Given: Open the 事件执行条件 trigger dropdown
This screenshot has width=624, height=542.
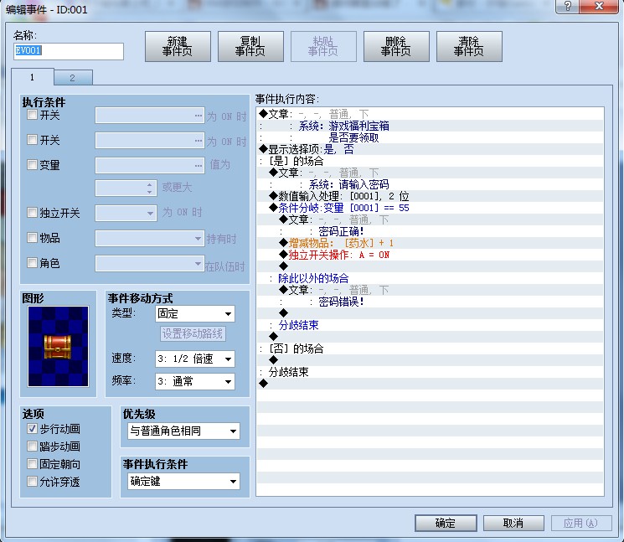Looking at the screenshot, I should tap(183, 481).
